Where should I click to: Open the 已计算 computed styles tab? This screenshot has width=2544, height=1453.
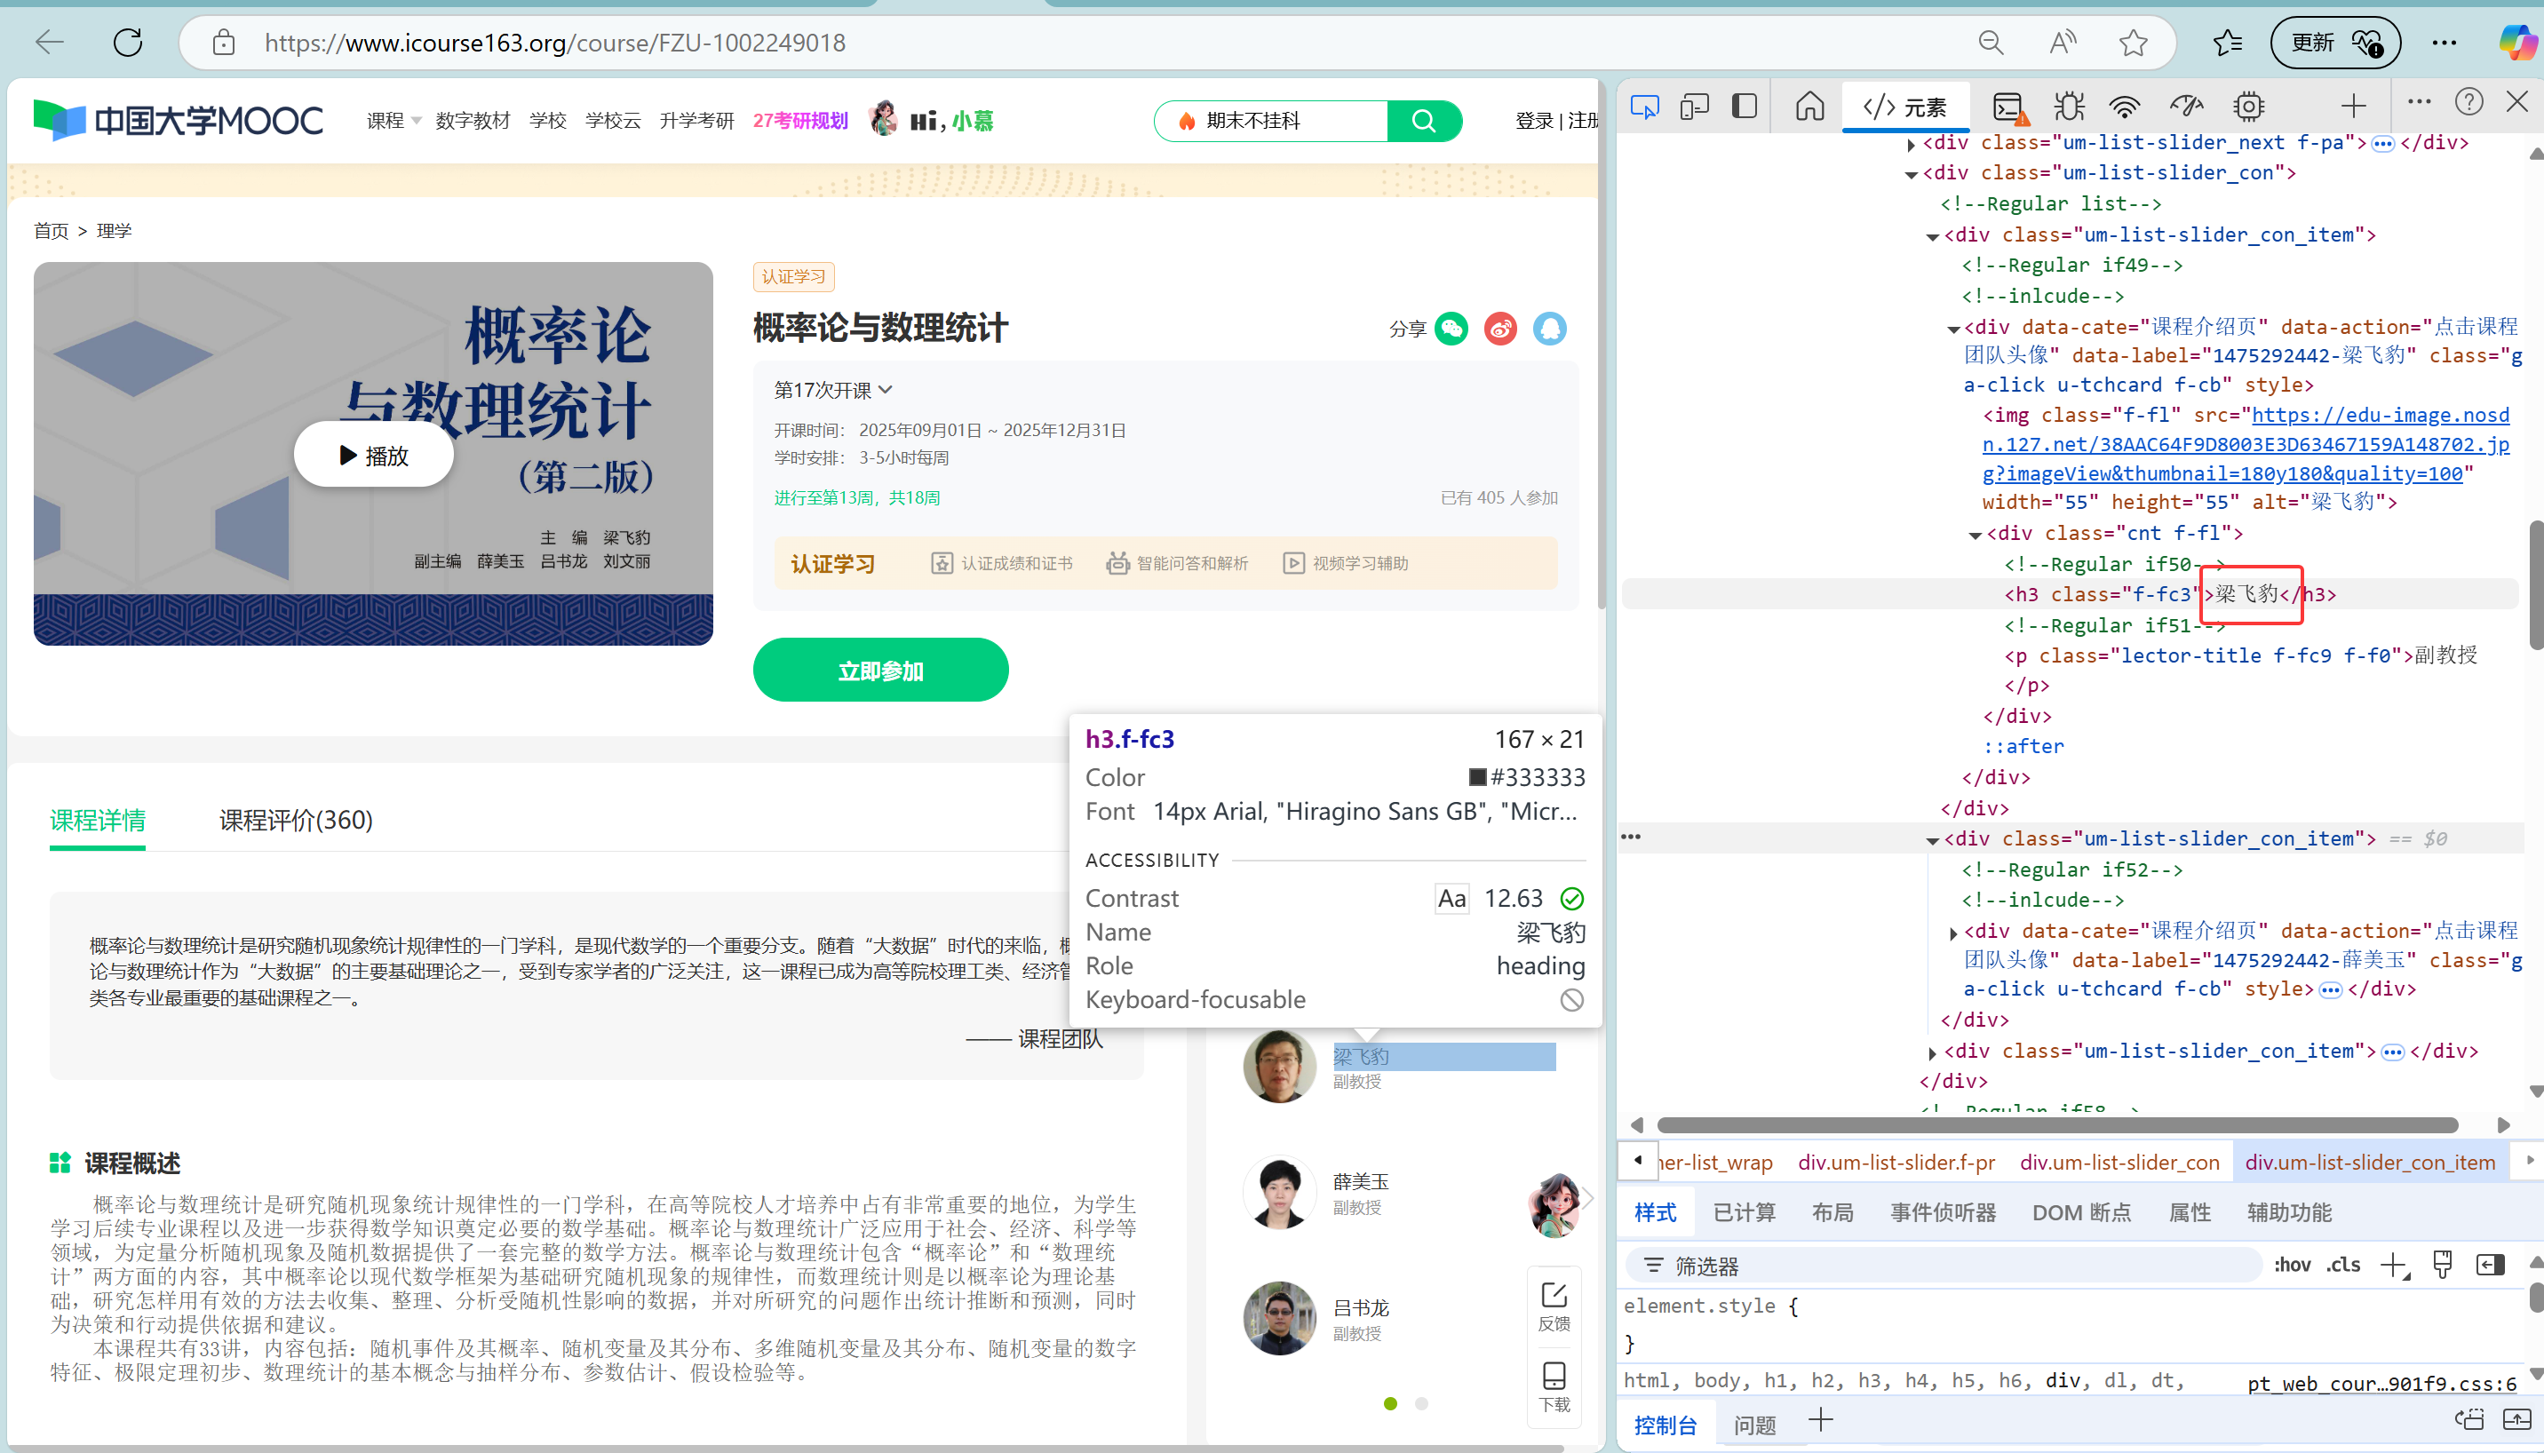click(x=1744, y=1212)
